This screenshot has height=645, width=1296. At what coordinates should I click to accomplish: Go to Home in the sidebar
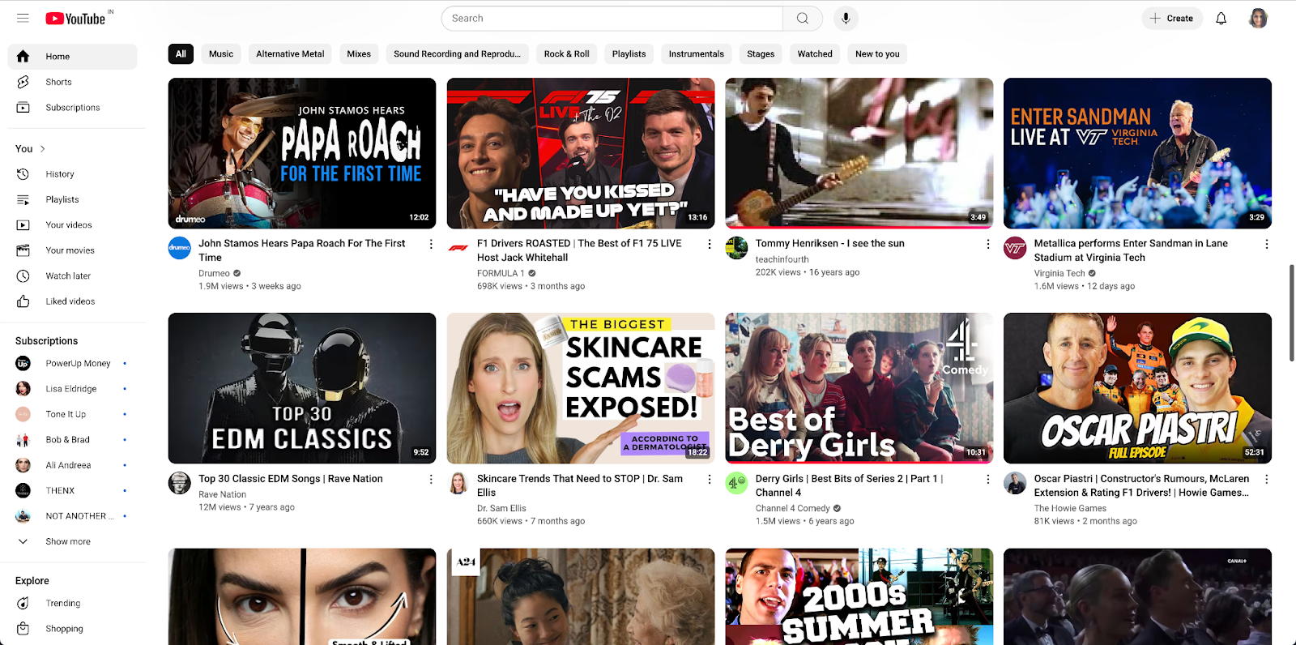[72, 57]
